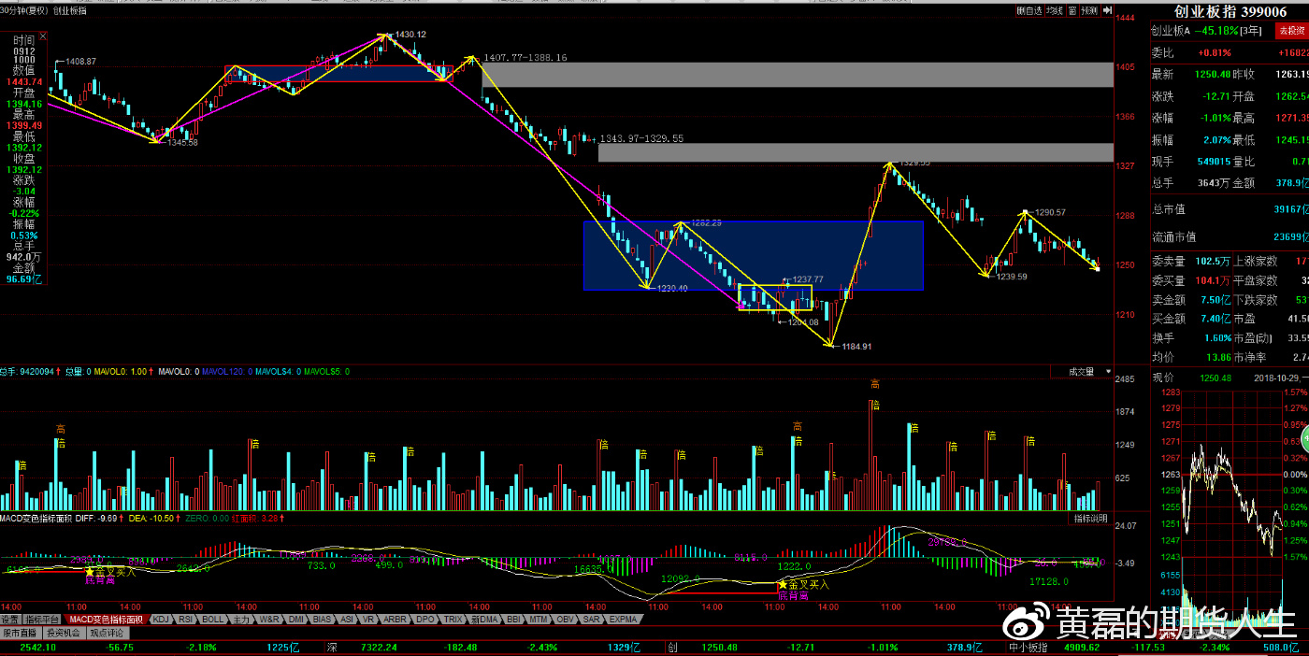The width and height of the screenshot is (1309, 656).
Task: Click the 删自选 remove-from-watchlist button
Action: 1029,11
